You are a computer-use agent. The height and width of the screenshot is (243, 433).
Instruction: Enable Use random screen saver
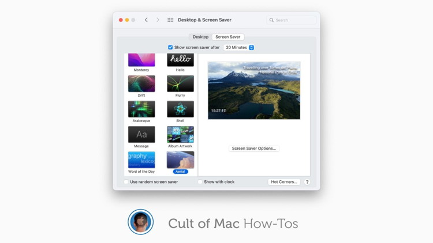pyautogui.click(x=126, y=182)
